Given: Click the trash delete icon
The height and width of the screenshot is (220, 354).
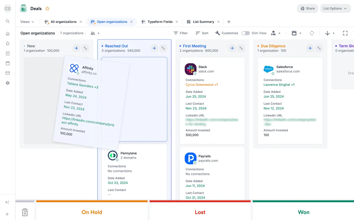Looking at the screenshot, I should [25, 212].
